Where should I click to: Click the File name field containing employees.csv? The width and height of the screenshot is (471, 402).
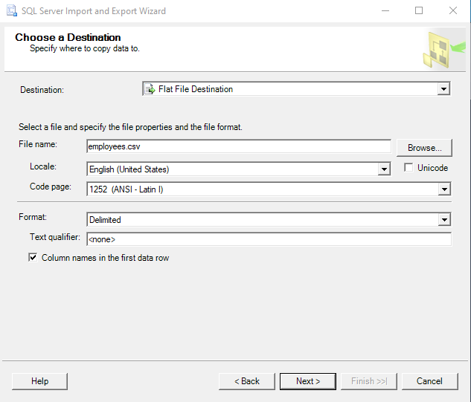click(239, 146)
